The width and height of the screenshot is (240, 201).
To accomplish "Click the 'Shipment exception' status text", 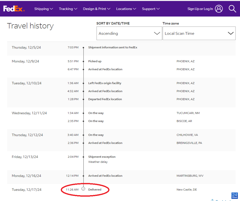I will point(102,157).
